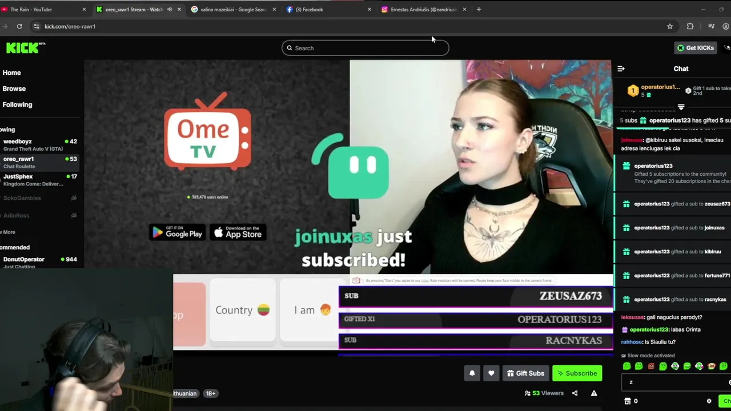Open offline channel SokoGambles
731x411 pixels.
40,198
